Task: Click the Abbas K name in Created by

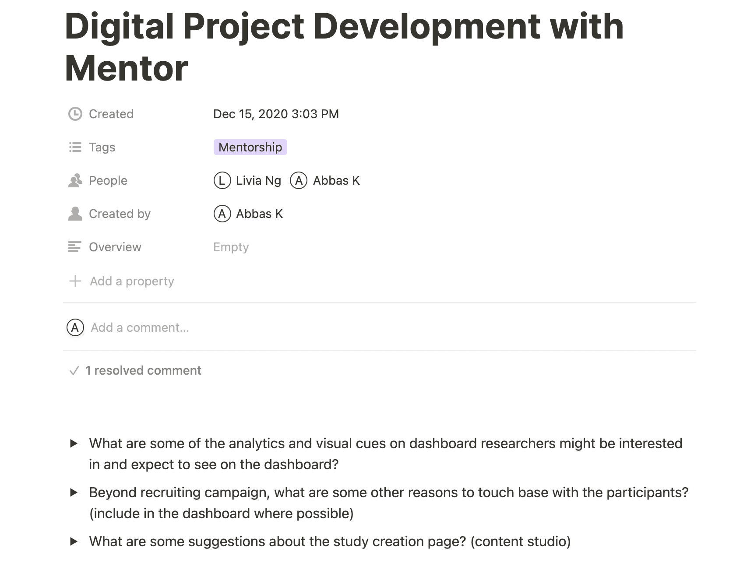Action: coord(260,214)
